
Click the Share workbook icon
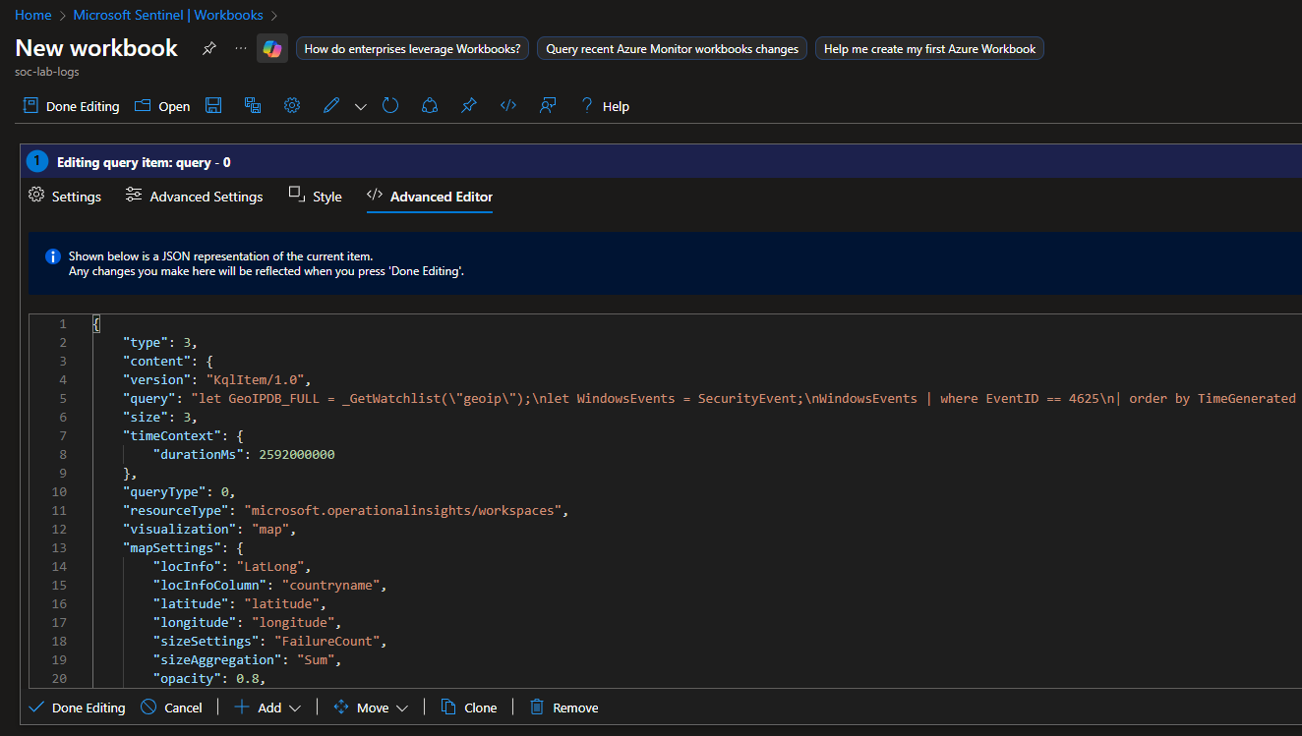coord(429,106)
